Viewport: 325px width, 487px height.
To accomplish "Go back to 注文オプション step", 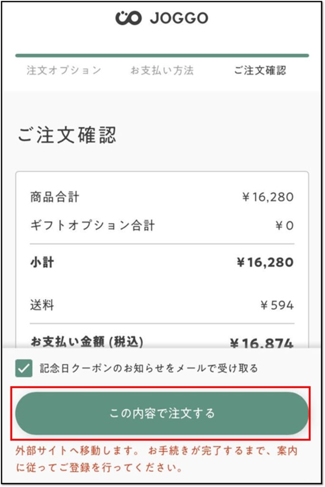I will [64, 70].
